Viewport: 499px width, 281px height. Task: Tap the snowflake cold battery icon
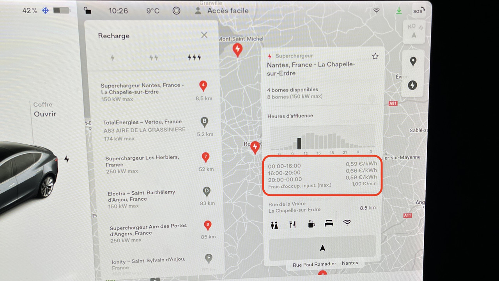pyautogui.click(x=46, y=11)
